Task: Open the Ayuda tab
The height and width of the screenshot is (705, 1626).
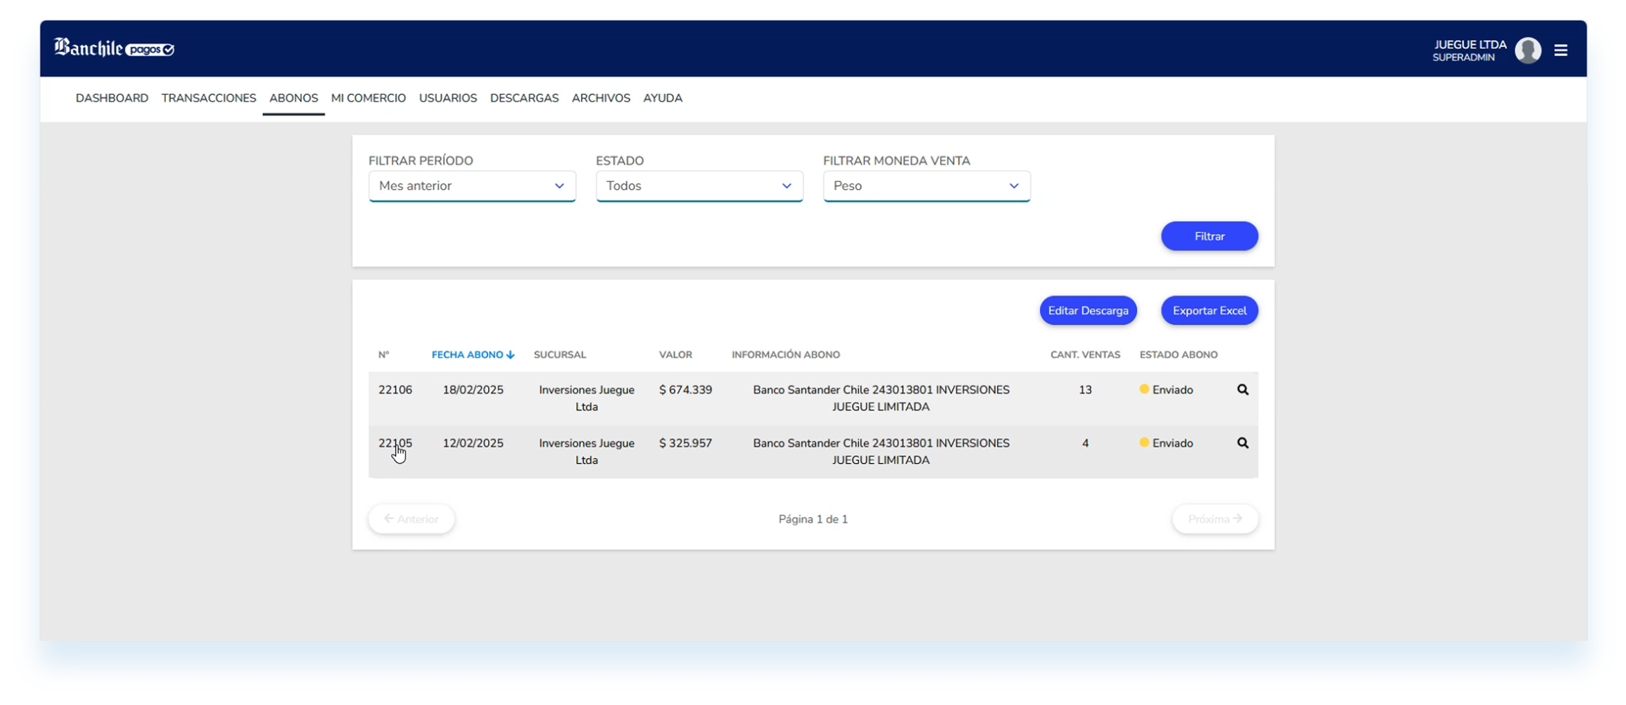Action: tap(662, 98)
